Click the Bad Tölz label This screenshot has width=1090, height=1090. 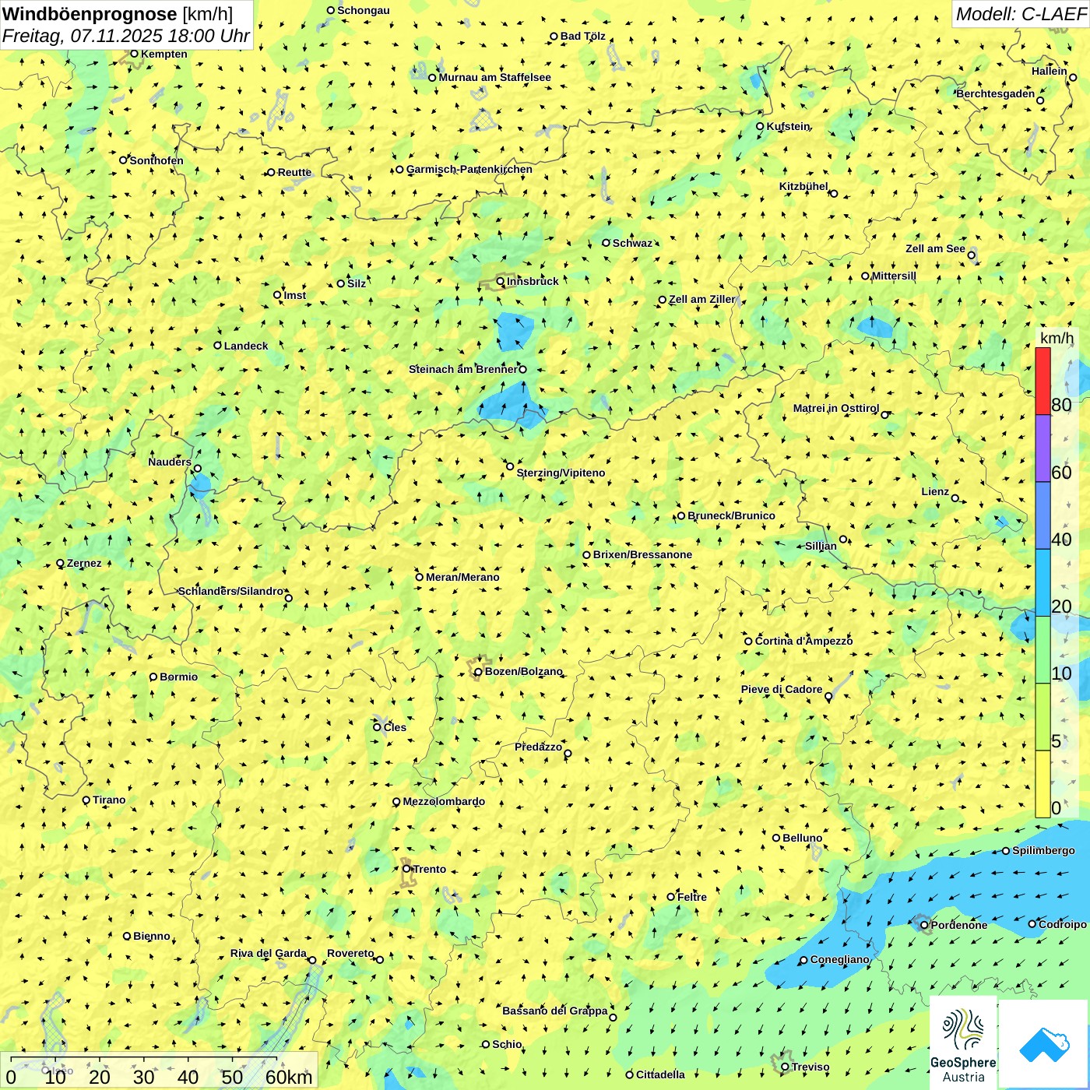tap(583, 36)
